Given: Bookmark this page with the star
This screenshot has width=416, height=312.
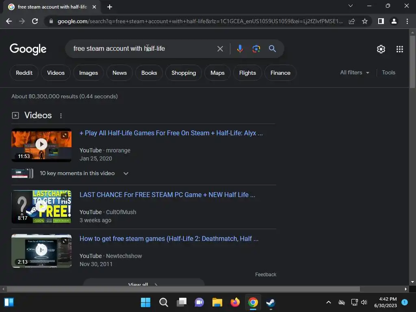Looking at the screenshot, I should (365, 21).
